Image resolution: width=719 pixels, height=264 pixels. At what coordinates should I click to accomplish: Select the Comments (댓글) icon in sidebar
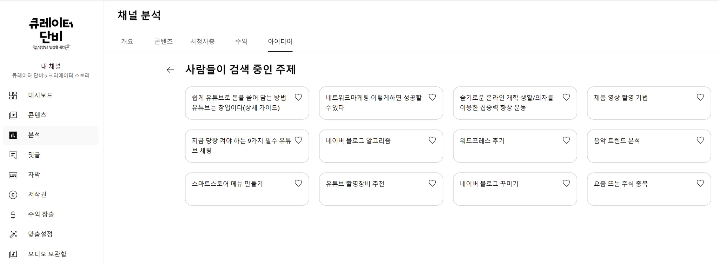pos(13,155)
